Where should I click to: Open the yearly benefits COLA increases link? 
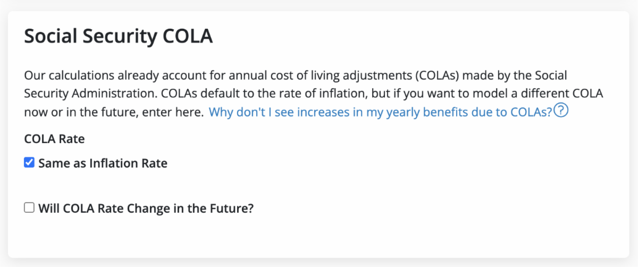point(381,112)
